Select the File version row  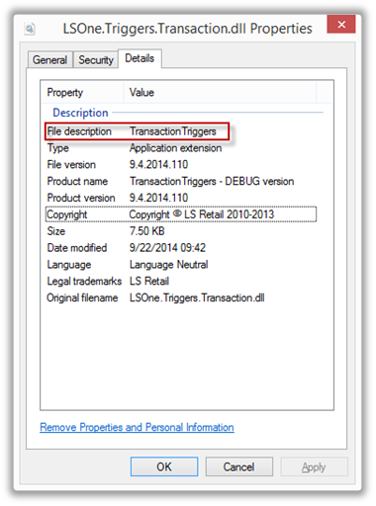[x=181, y=165]
